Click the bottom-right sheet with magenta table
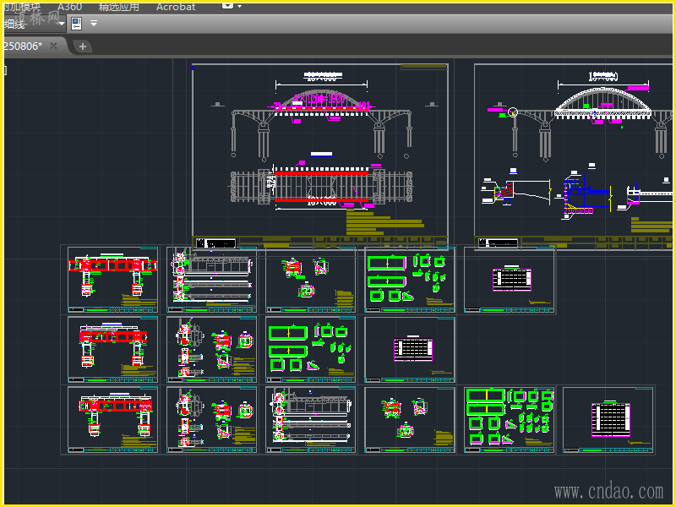 tap(608, 419)
